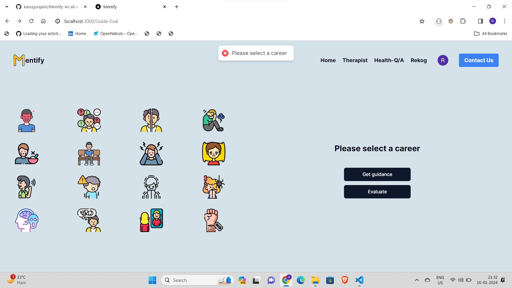Open the Therapist nav menu item
Screen dimensions: 512x288
tap(355, 60)
